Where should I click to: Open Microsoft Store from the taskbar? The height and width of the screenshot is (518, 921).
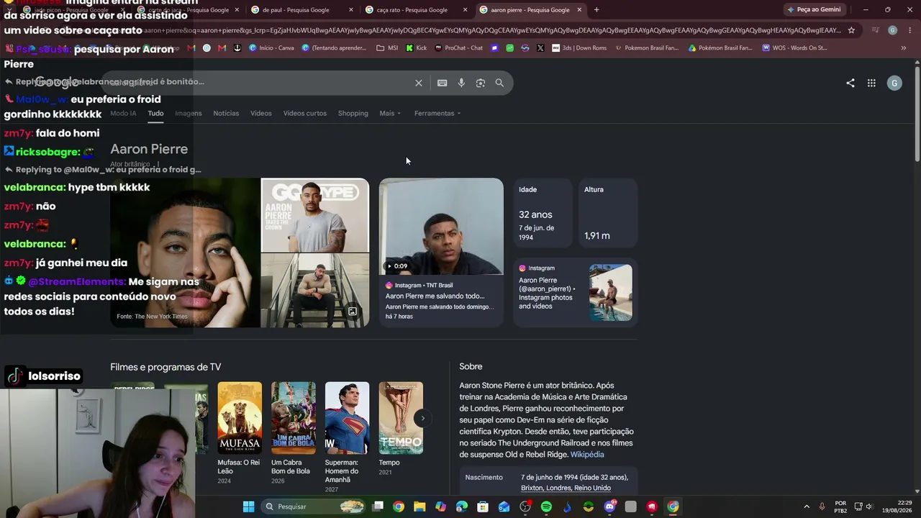[483, 506]
